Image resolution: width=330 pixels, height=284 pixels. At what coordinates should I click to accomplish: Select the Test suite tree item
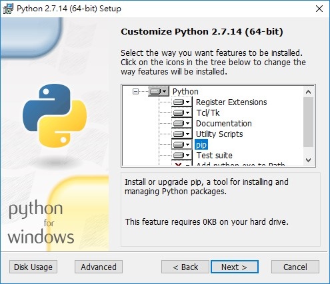pyautogui.click(x=214, y=156)
